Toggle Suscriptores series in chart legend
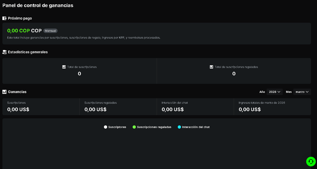This screenshot has width=317, height=169. point(115,127)
